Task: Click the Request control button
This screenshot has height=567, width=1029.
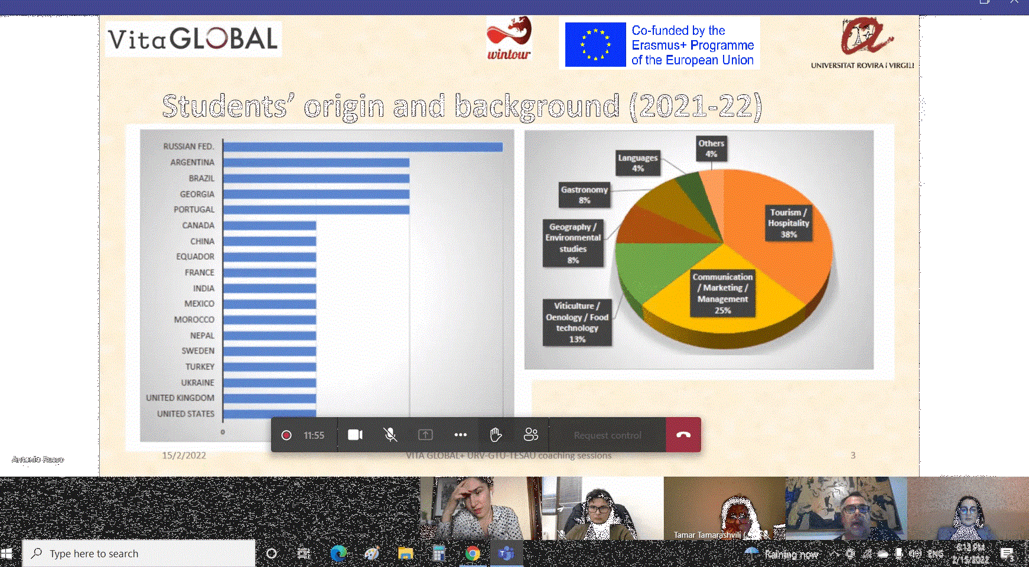Action: click(x=607, y=435)
